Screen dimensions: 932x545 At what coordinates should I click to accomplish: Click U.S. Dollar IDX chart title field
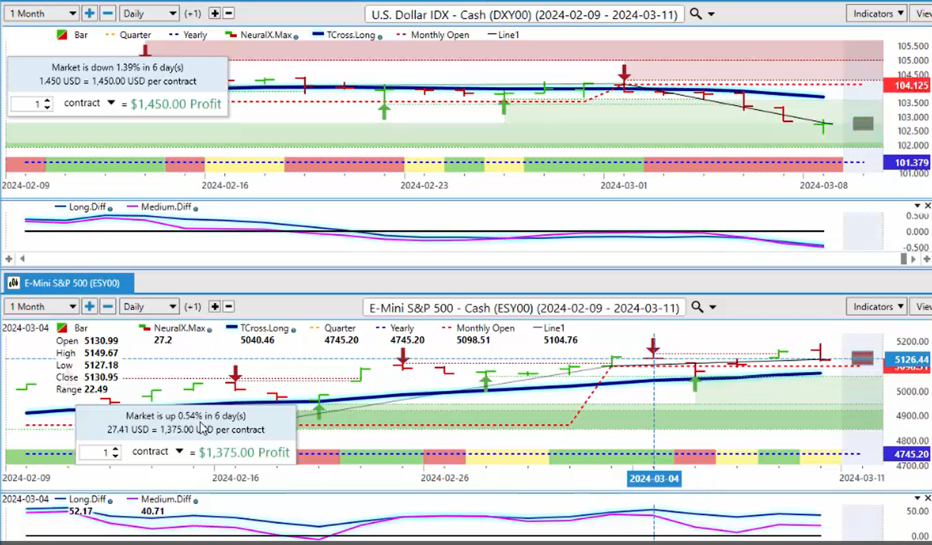click(x=524, y=14)
